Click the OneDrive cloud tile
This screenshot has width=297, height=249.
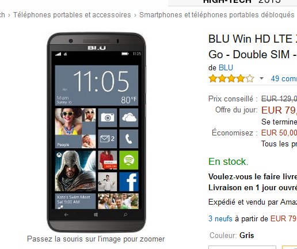point(129,118)
